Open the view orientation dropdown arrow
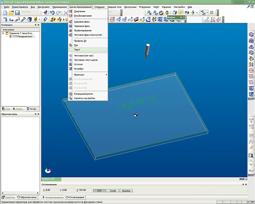Viewport: 255px width, 204px height. tap(197, 13)
